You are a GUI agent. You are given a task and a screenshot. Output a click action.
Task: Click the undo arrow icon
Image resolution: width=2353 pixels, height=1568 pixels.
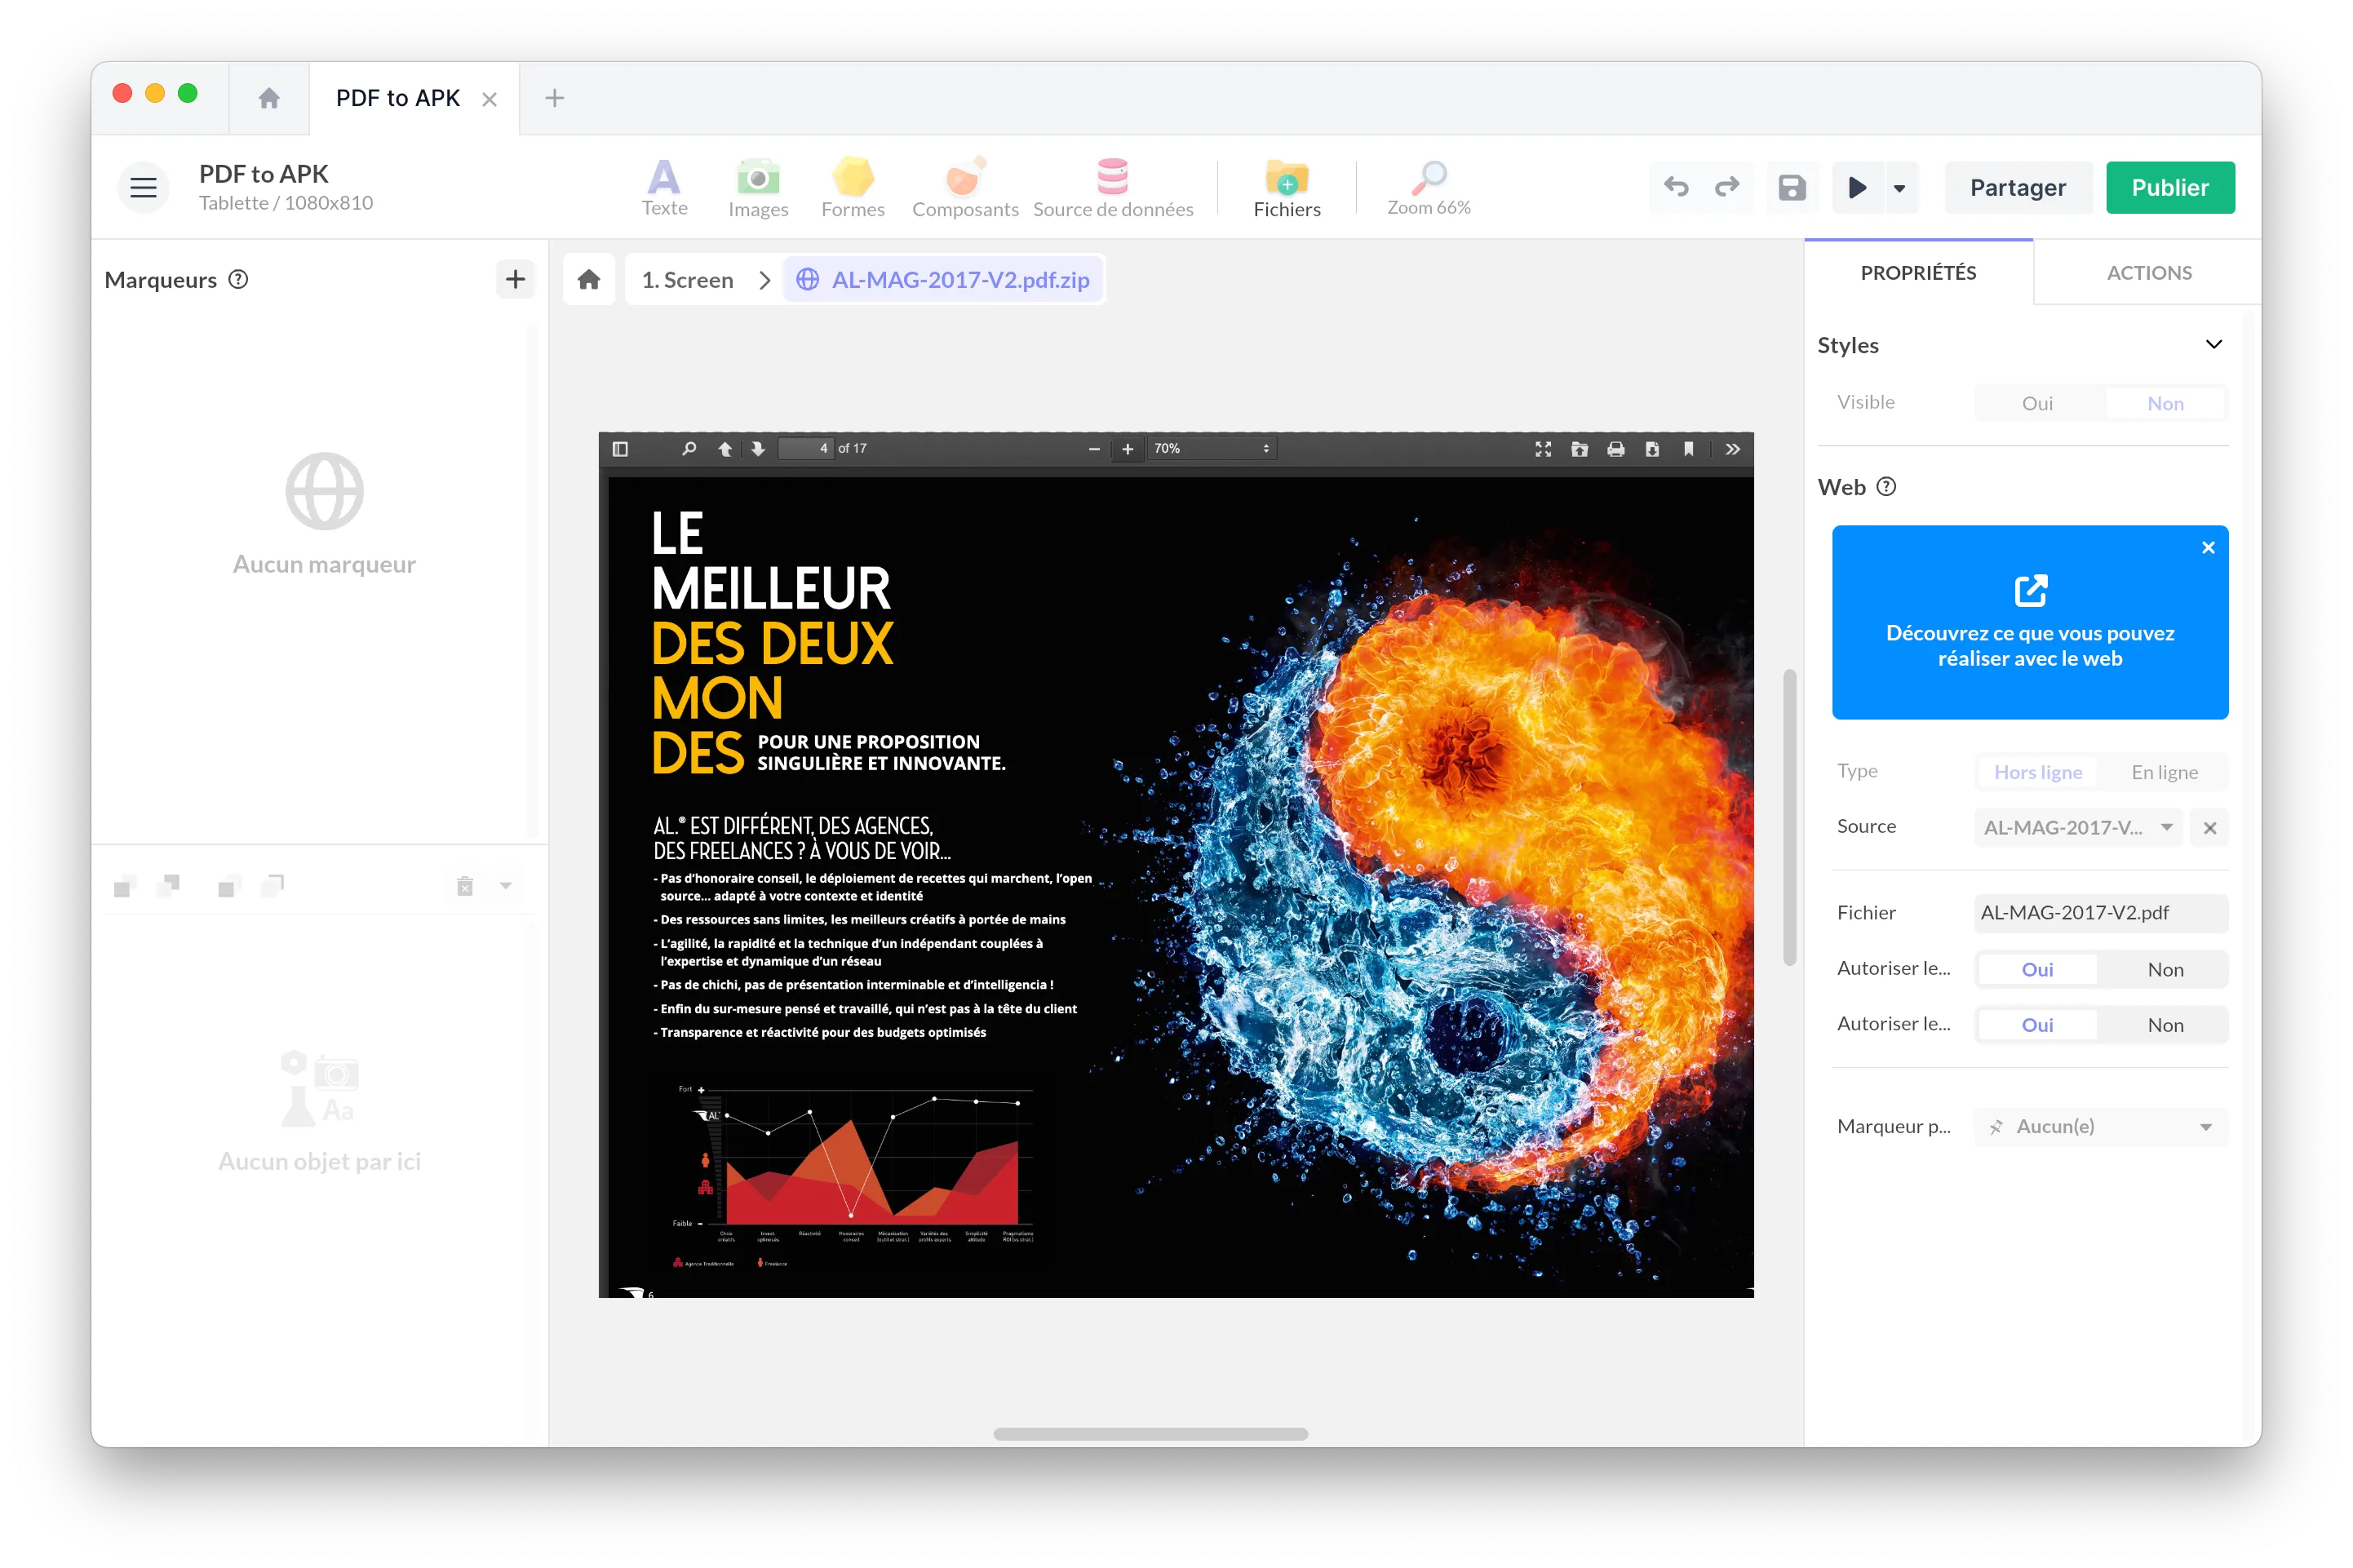point(1676,187)
